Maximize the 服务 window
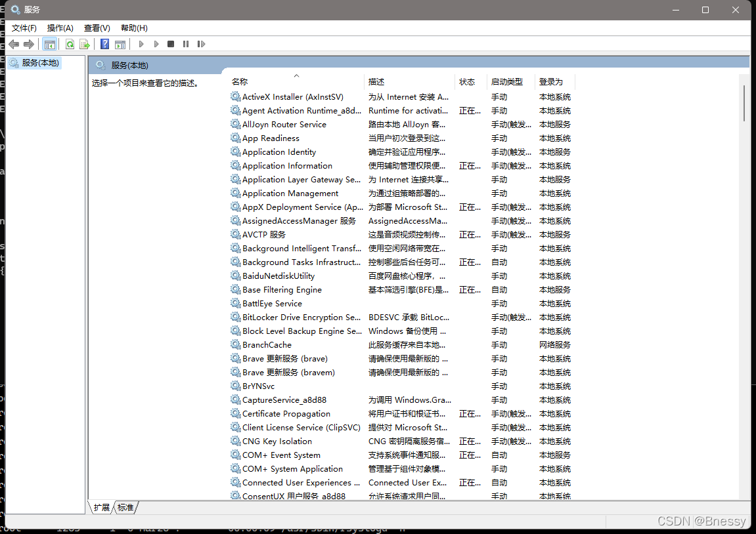 coord(705,10)
